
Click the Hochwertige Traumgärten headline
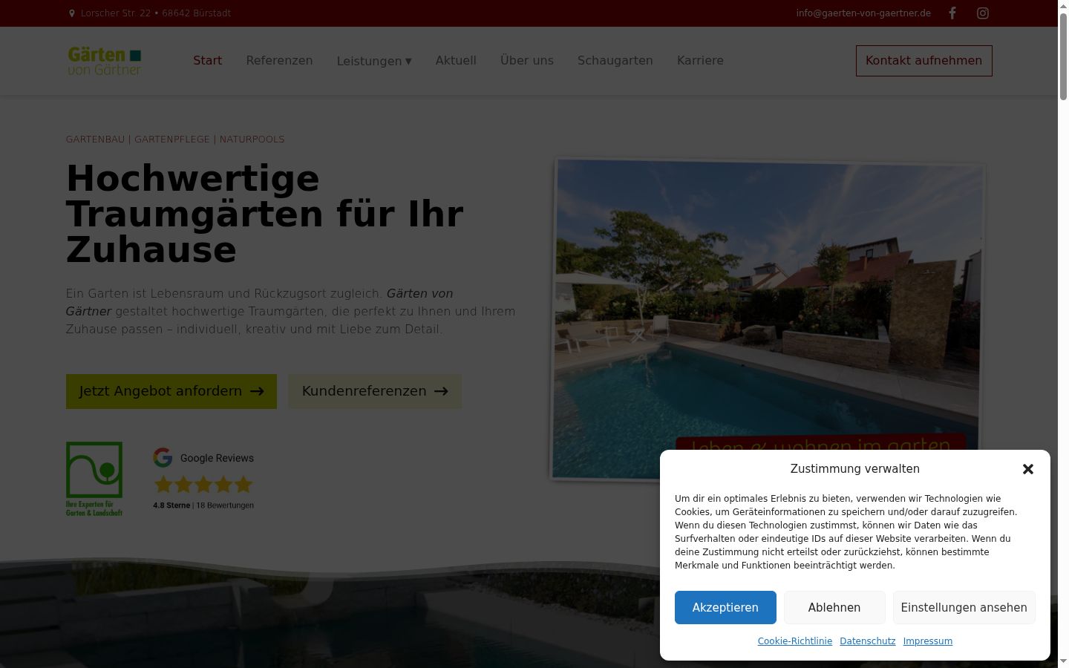(x=265, y=214)
